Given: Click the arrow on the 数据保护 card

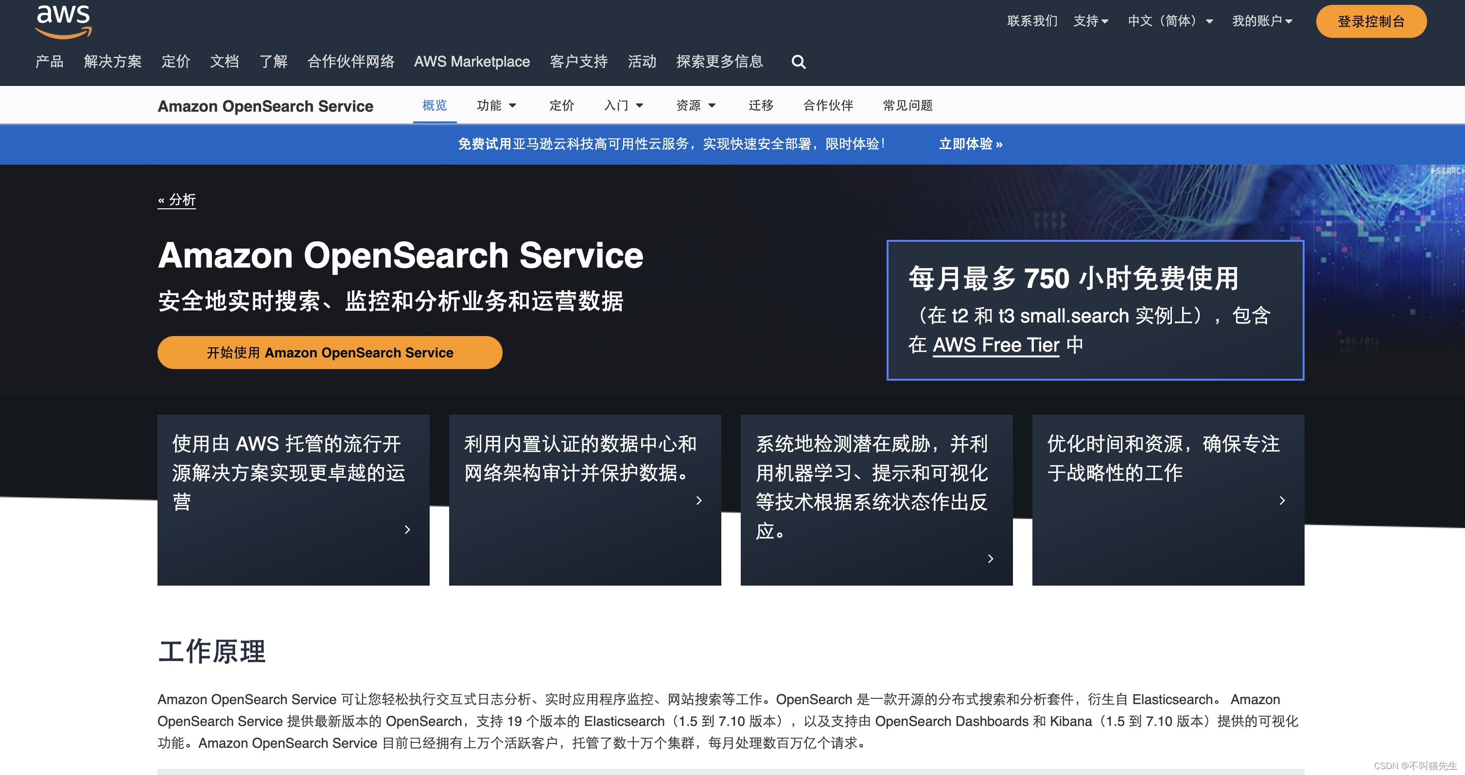Looking at the screenshot, I should click(699, 501).
